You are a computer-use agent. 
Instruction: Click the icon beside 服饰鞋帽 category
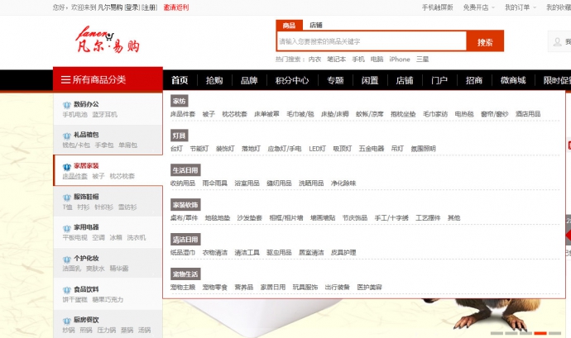coord(67,198)
